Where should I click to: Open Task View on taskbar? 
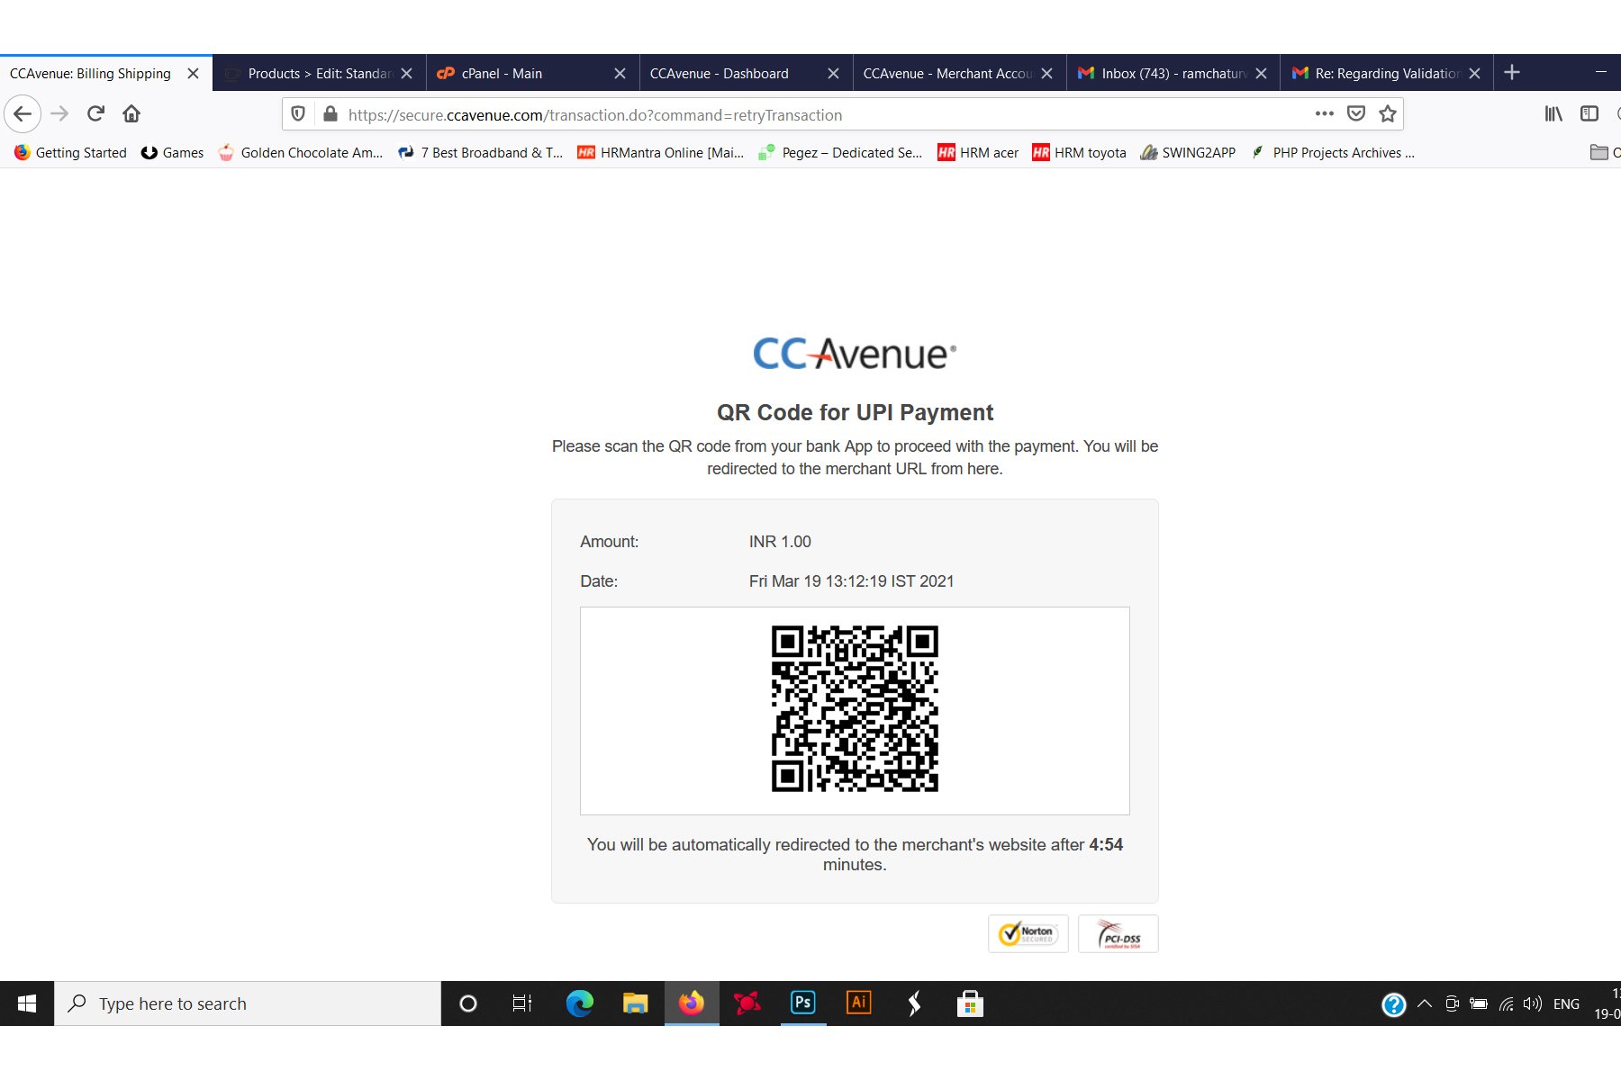click(x=522, y=1003)
